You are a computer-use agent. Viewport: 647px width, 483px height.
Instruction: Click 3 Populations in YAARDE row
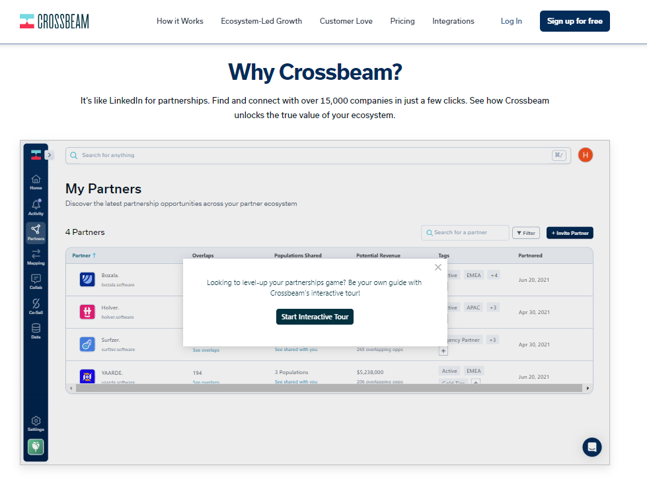click(291, 372)
